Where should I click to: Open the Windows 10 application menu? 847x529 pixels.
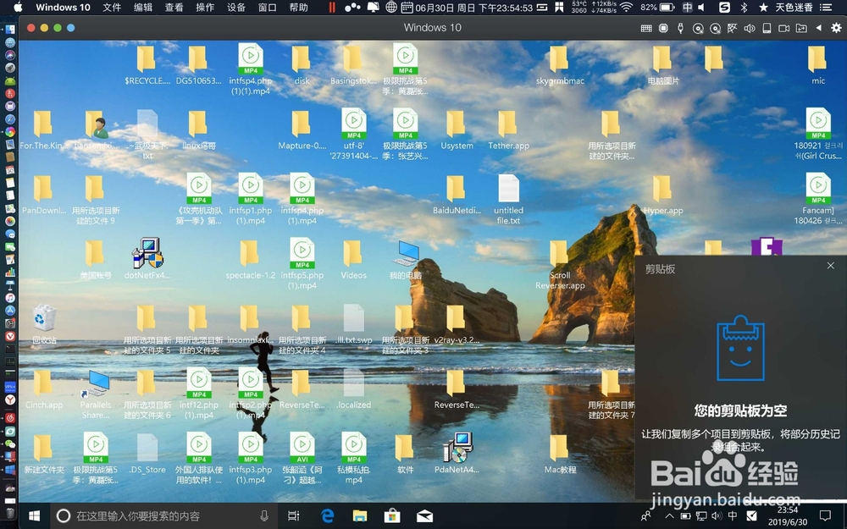63,8
